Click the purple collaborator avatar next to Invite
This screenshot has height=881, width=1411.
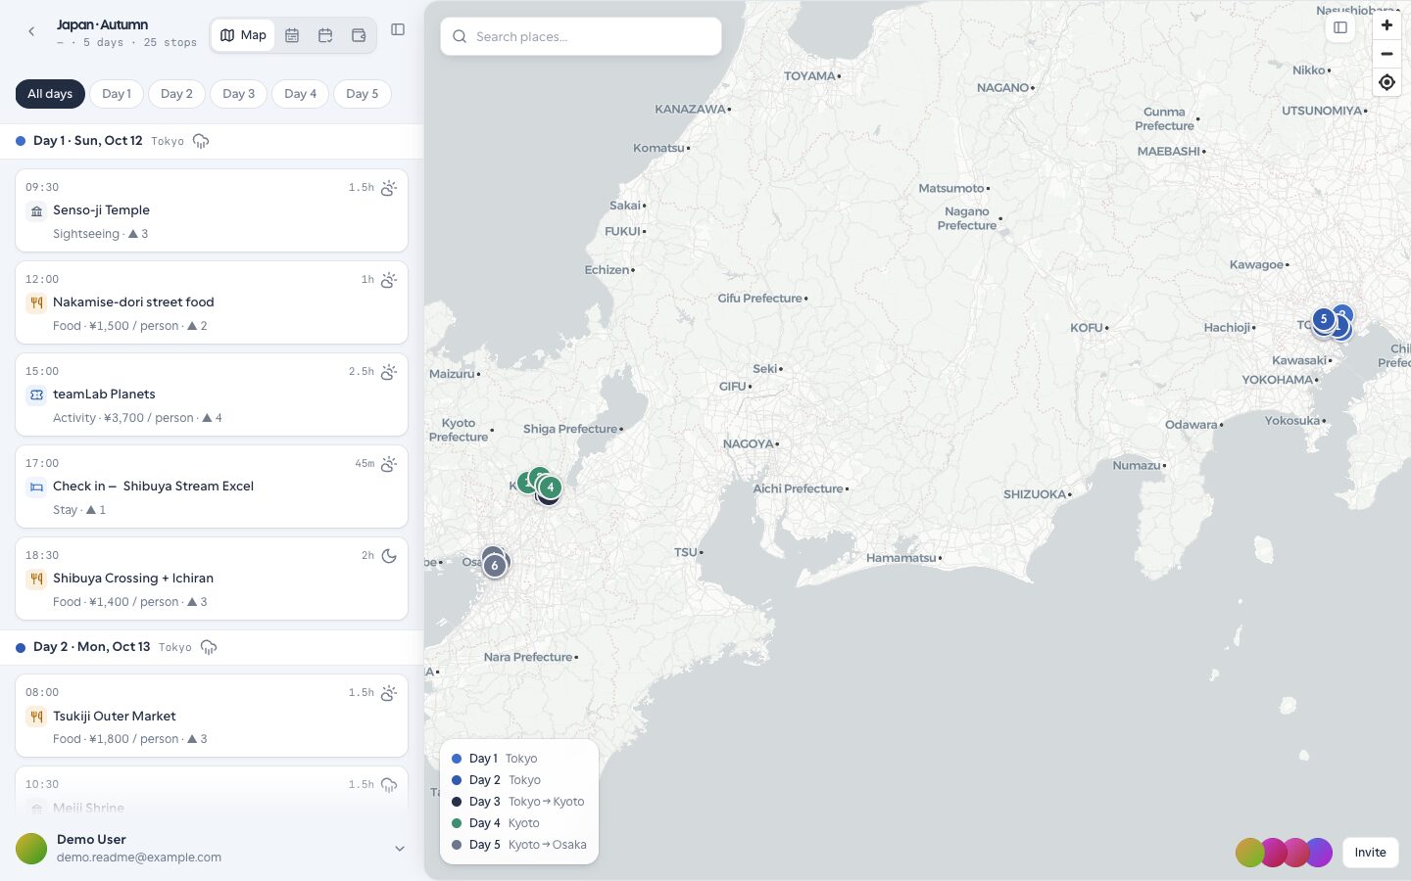pos(1319,853)
